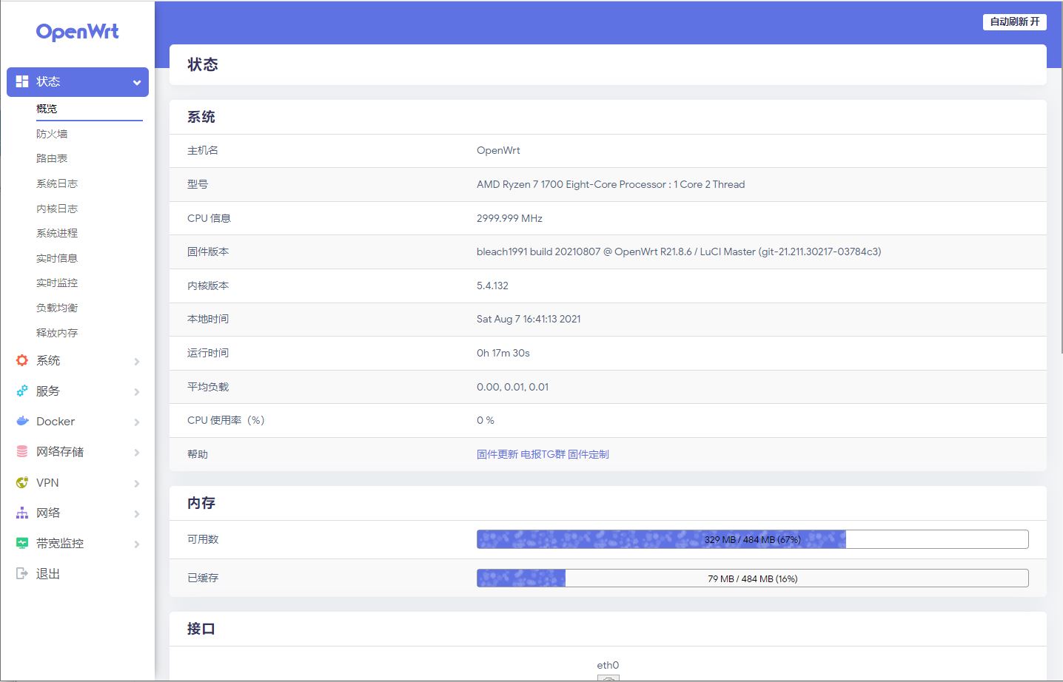Click the Docker menu label

click(x=56, y=421)
